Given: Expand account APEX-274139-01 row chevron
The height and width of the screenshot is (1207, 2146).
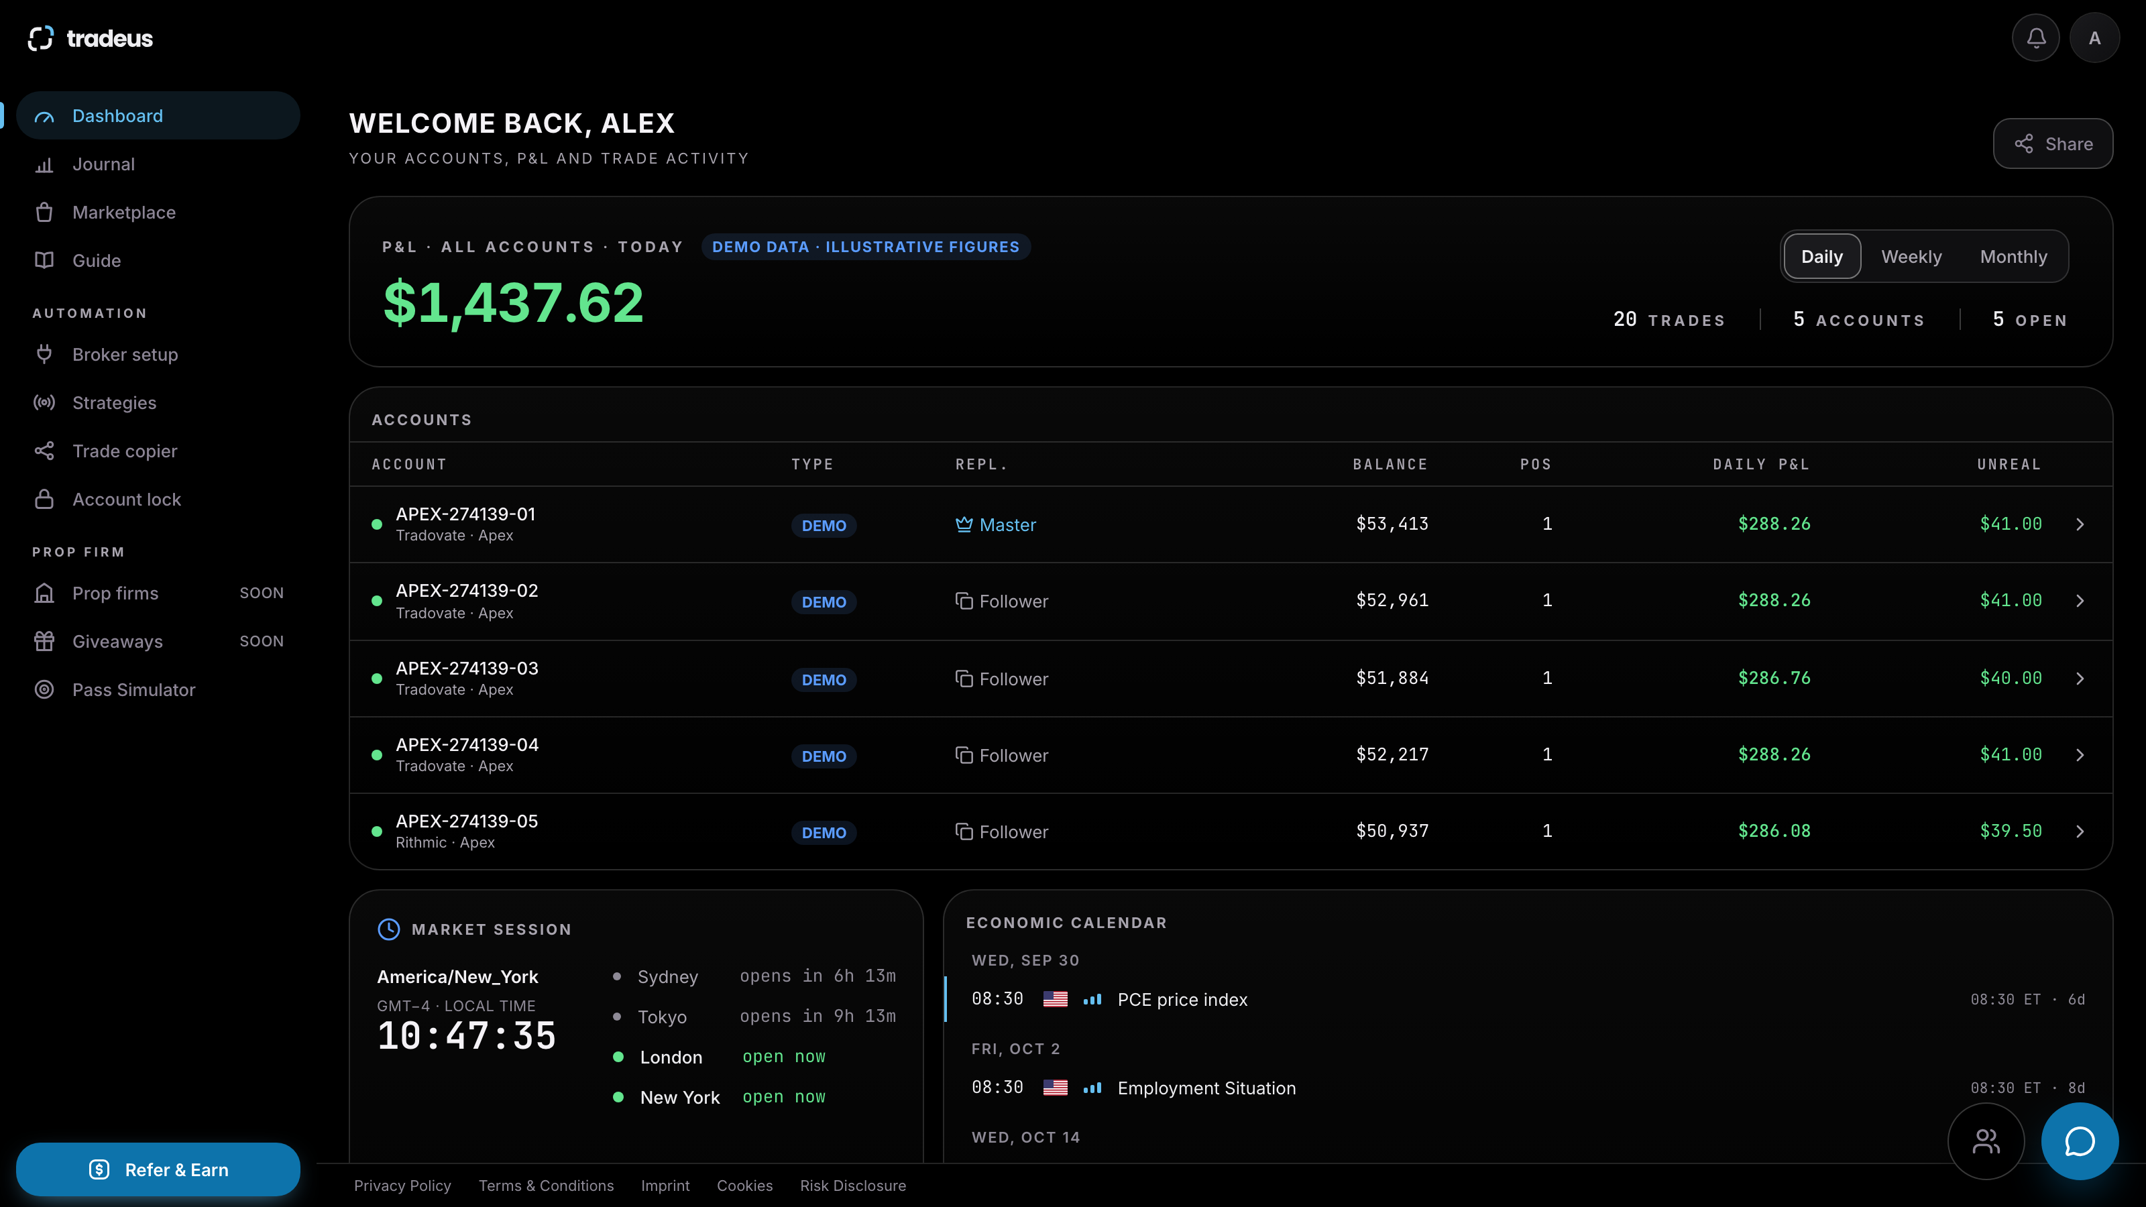Looking at the screenshot, I should tap(2080, 525).
